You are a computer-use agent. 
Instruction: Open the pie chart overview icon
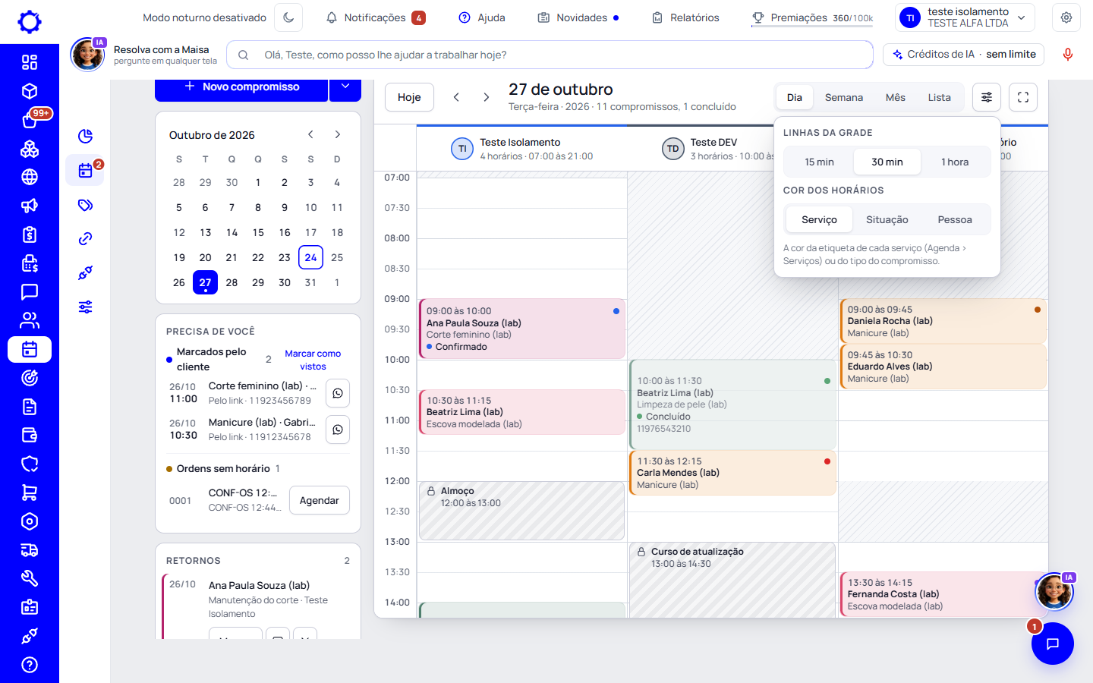click(86, 136)
